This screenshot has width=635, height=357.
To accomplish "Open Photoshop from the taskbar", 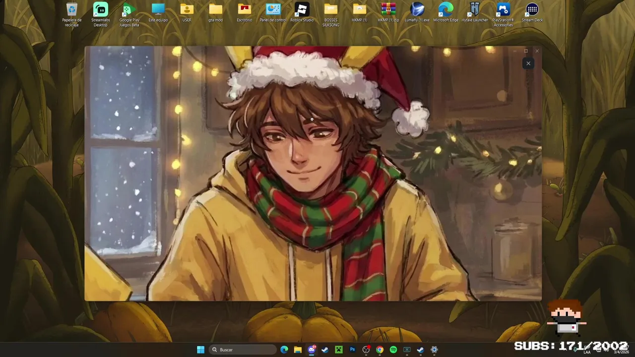I will coord(352,350).
